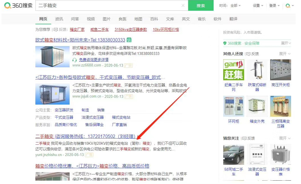Open the 文库 tab
The height and width of the screenshot is (184, 301).
pos(170,19)
